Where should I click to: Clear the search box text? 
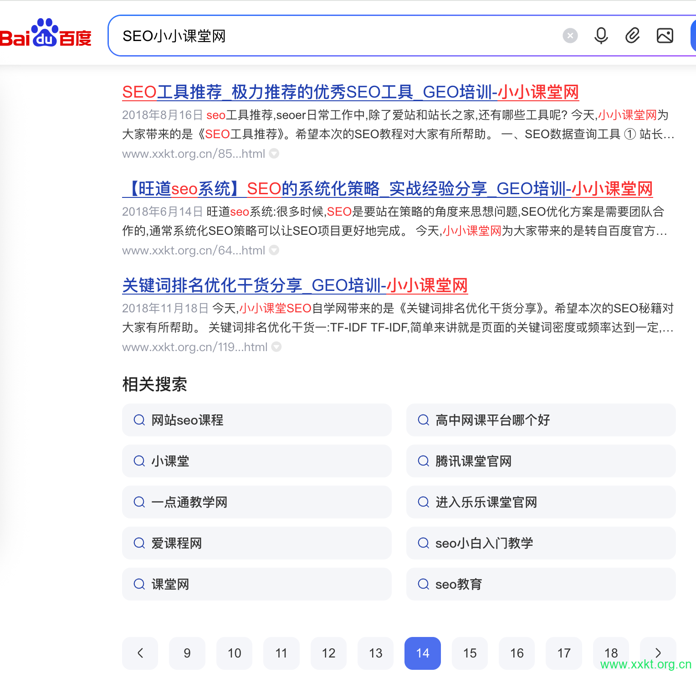pyautogui.click(x=570, y=36)
